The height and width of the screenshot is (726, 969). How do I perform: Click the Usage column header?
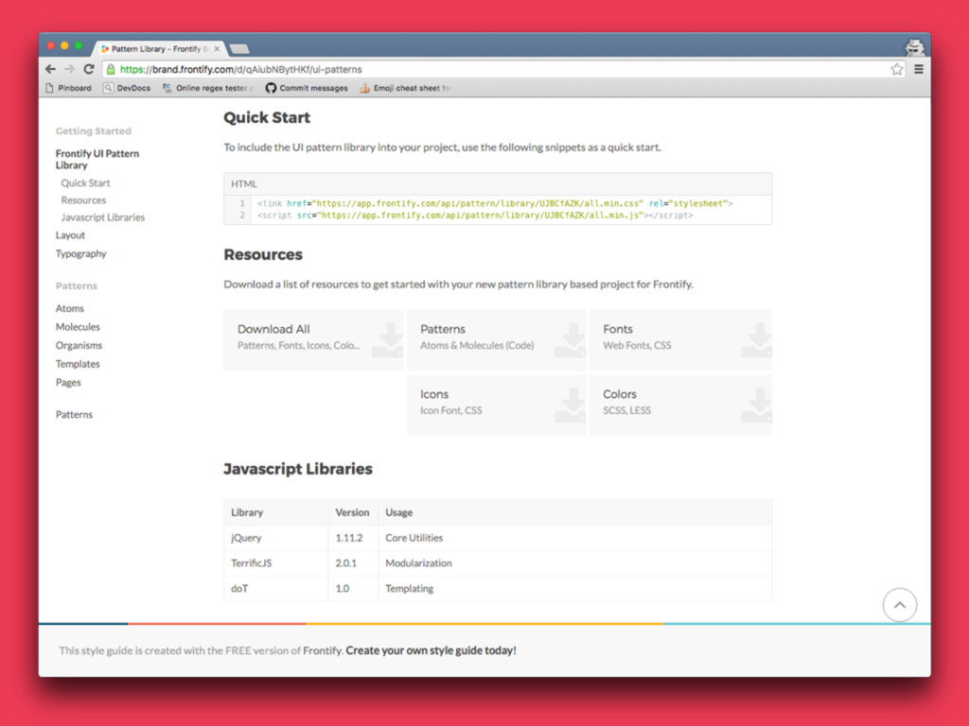pos(574,512)
